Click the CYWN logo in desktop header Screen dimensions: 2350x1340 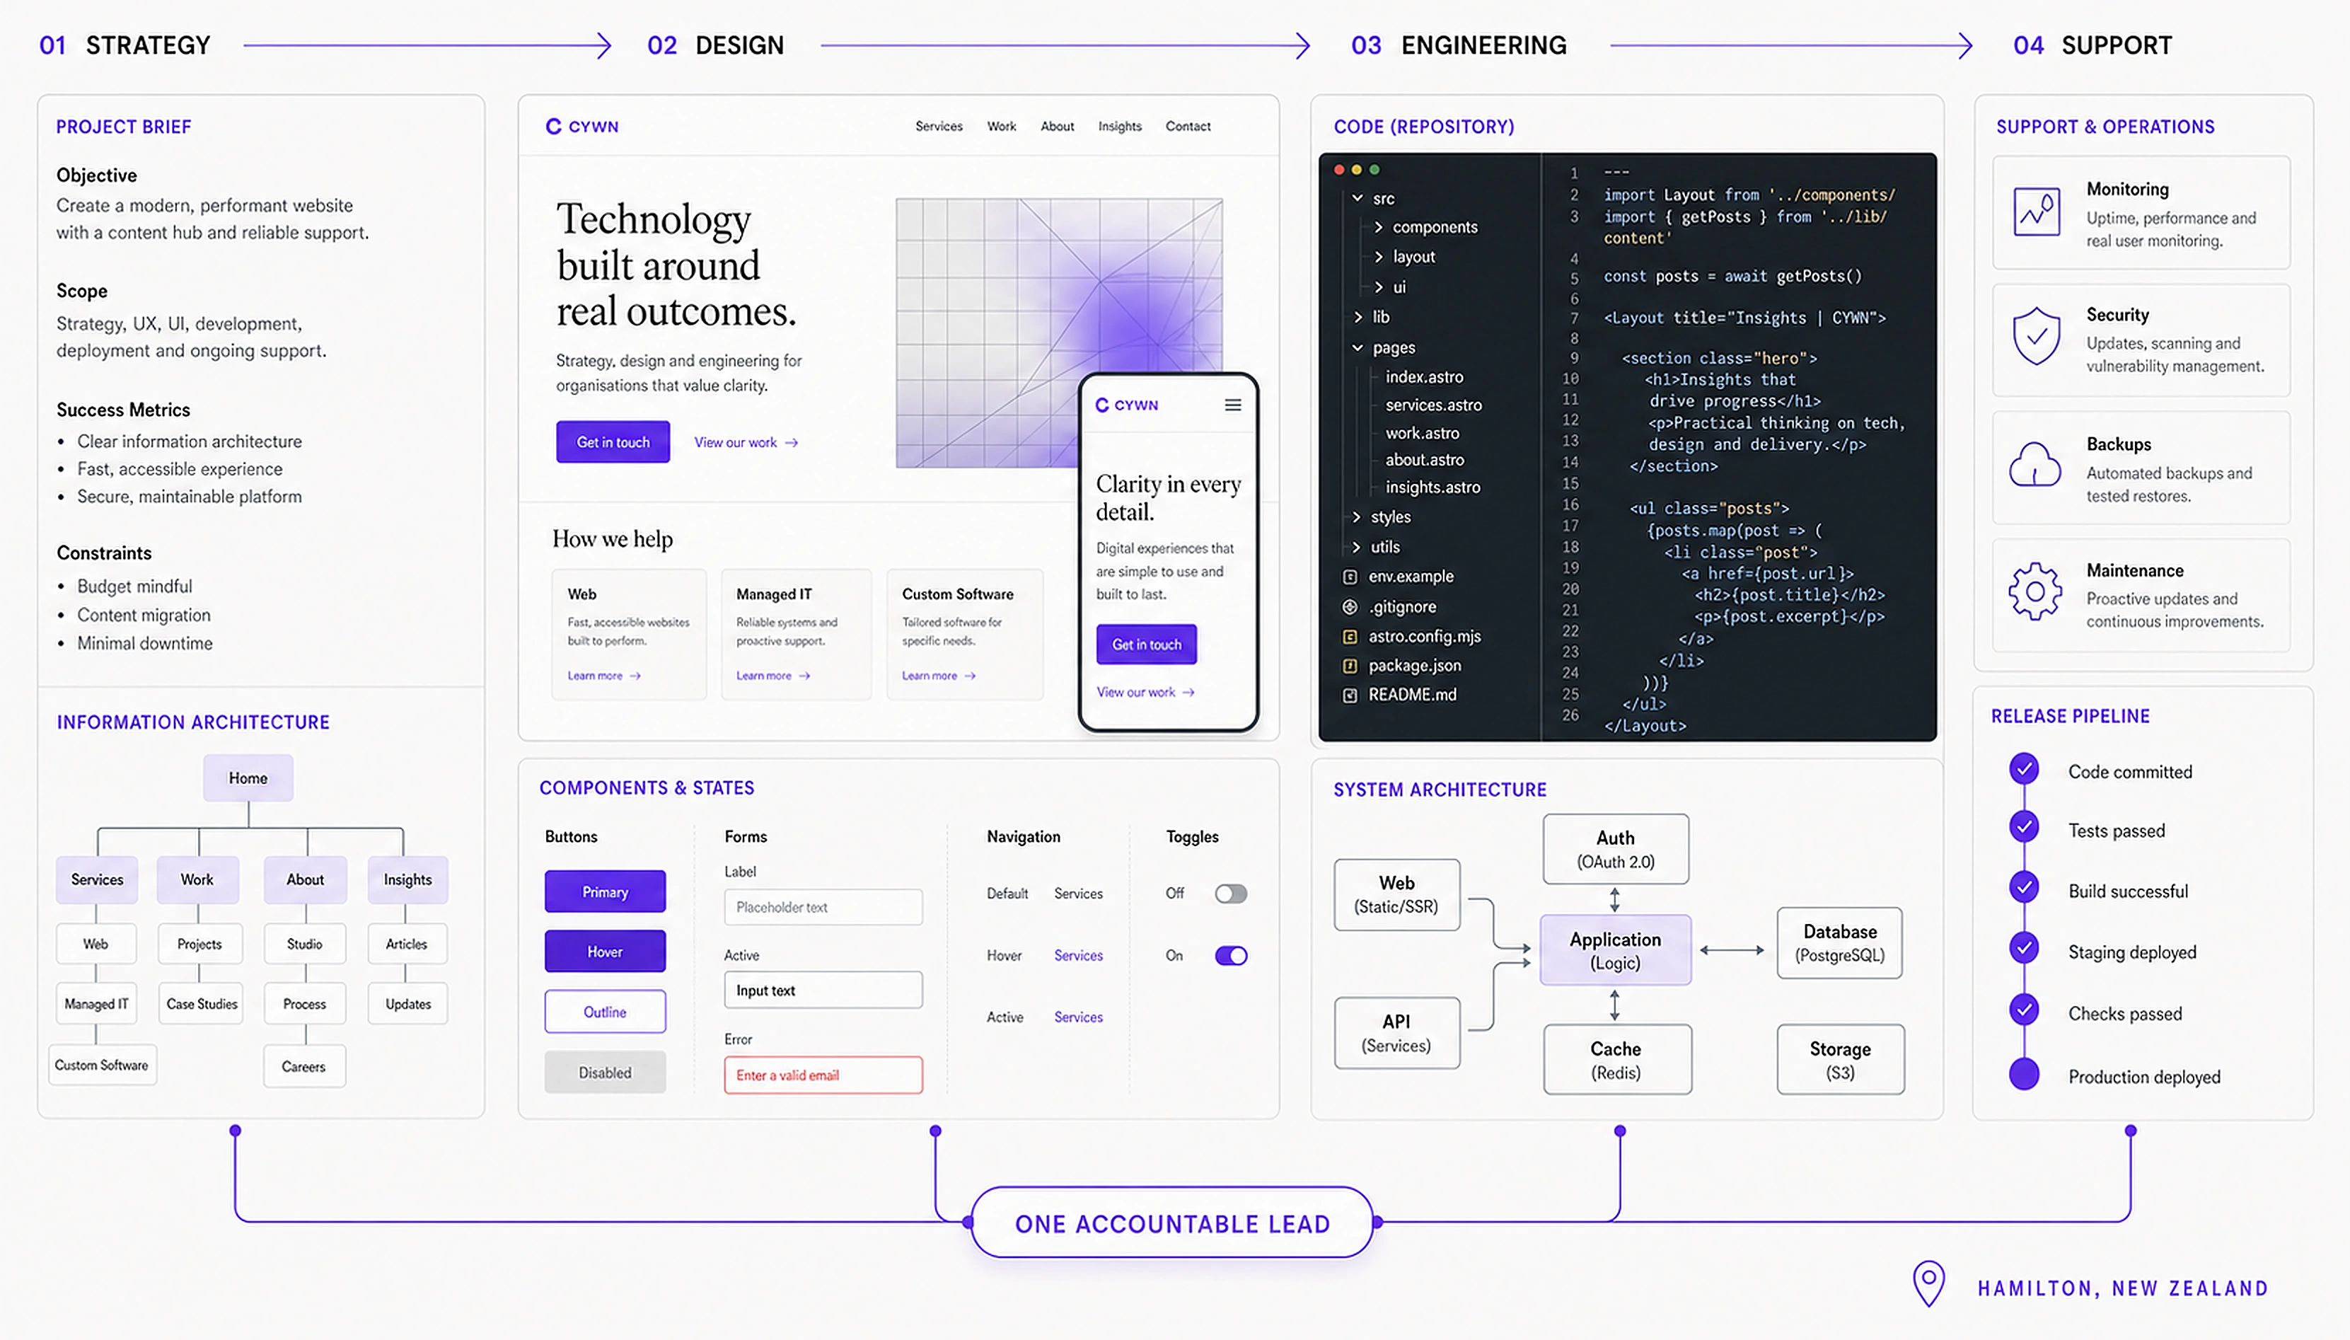coord(581,126)
